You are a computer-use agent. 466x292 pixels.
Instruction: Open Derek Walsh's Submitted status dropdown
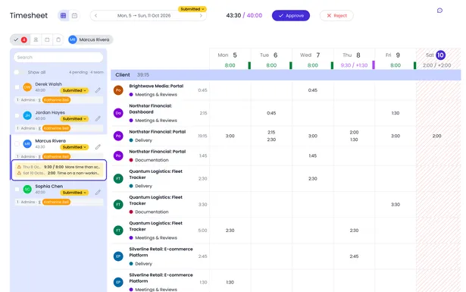[74, 90]
